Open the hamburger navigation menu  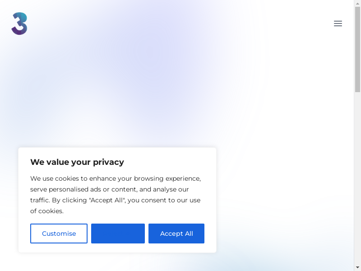coord(338,23)
